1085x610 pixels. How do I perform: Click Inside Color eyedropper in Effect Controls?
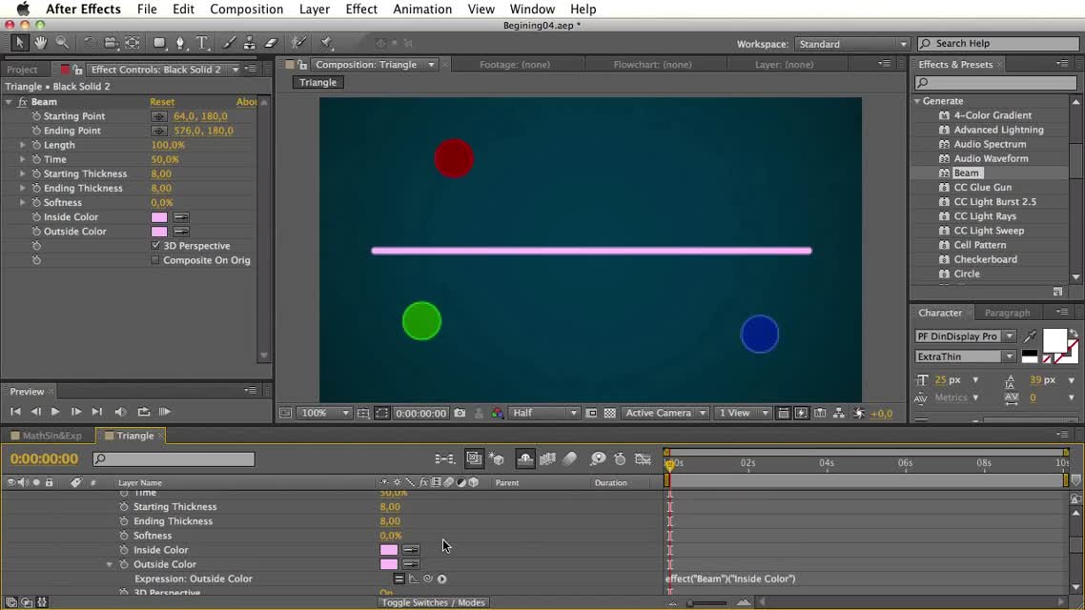pyautogui.click(x=181, y=217)
